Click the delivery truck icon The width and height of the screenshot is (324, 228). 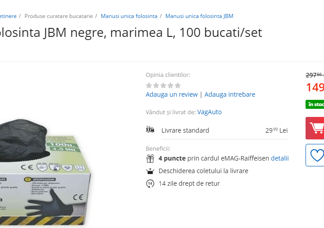[150, 130]
